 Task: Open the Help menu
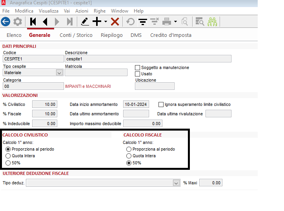pos(138,11)
